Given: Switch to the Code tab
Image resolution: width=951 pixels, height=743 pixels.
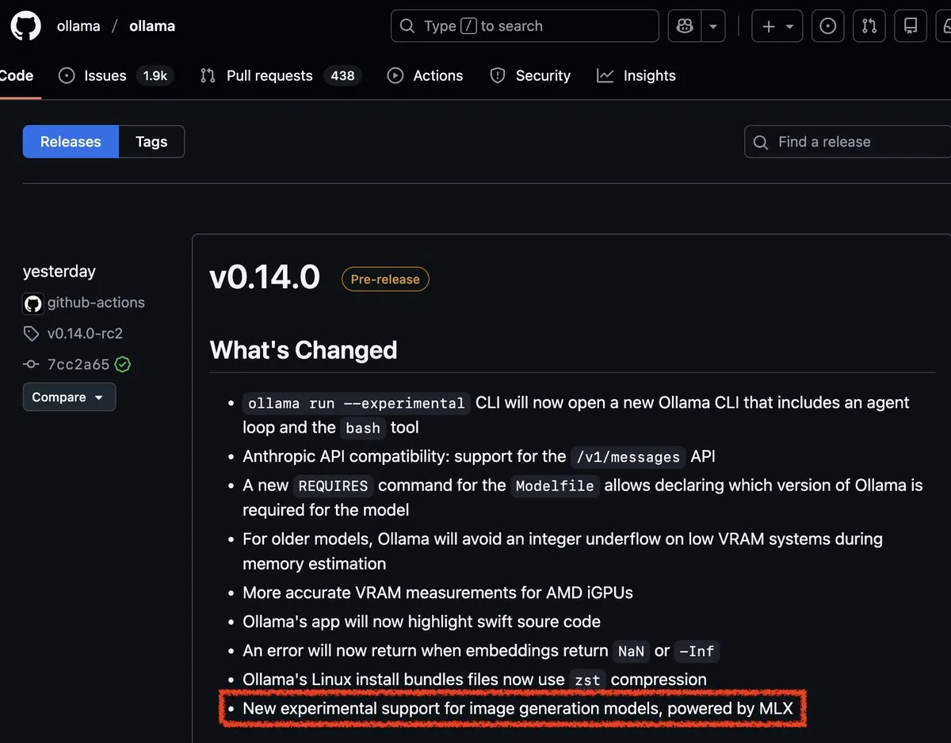Looking at the screenshot, I should (17, 76).
